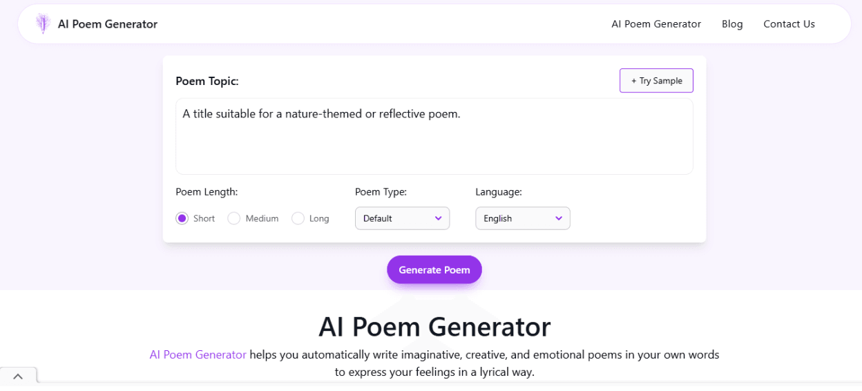Open the Poem Type dropdown
This screenshot has width=862, height=391.
[x=402, y=218]
